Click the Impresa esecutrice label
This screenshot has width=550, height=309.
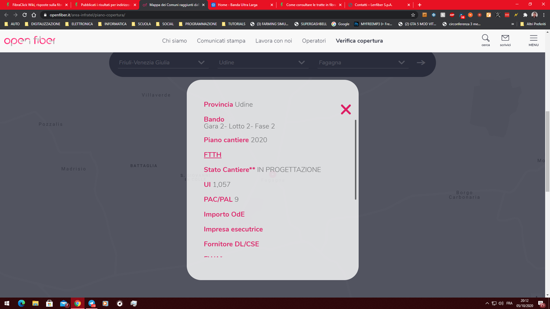233,229
